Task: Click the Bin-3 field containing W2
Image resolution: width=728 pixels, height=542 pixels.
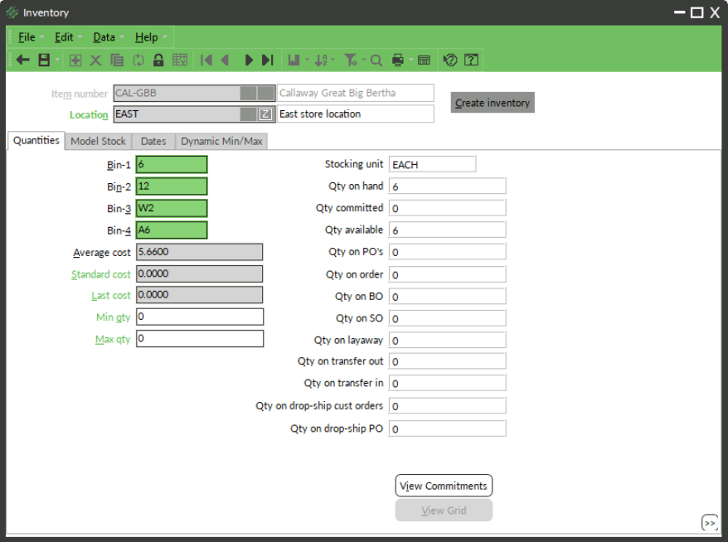Action: coord(172,208)
